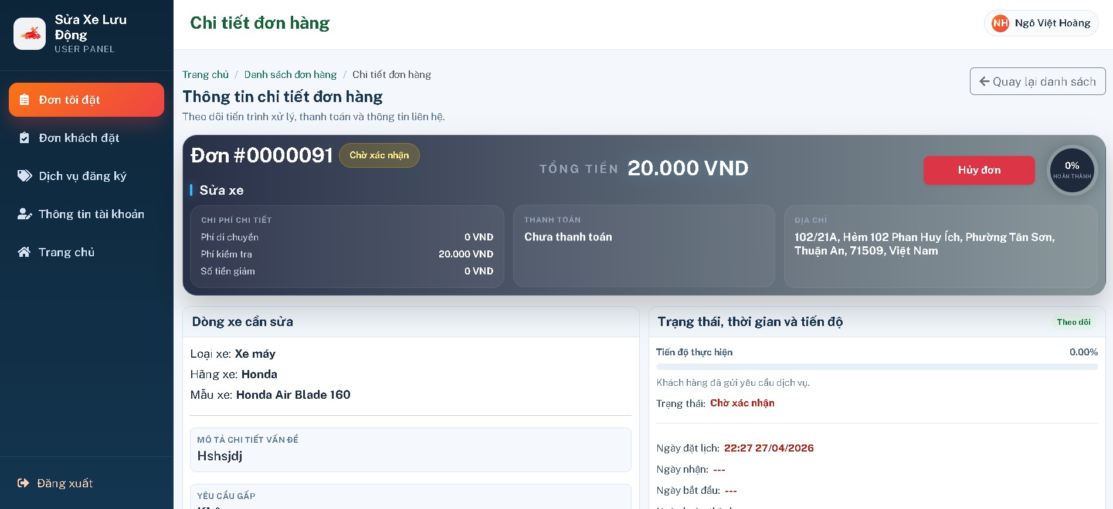Click the order number Đơn #0000091
The width and height of the screenshot is (1113, 509).
[x=262, y=155]
